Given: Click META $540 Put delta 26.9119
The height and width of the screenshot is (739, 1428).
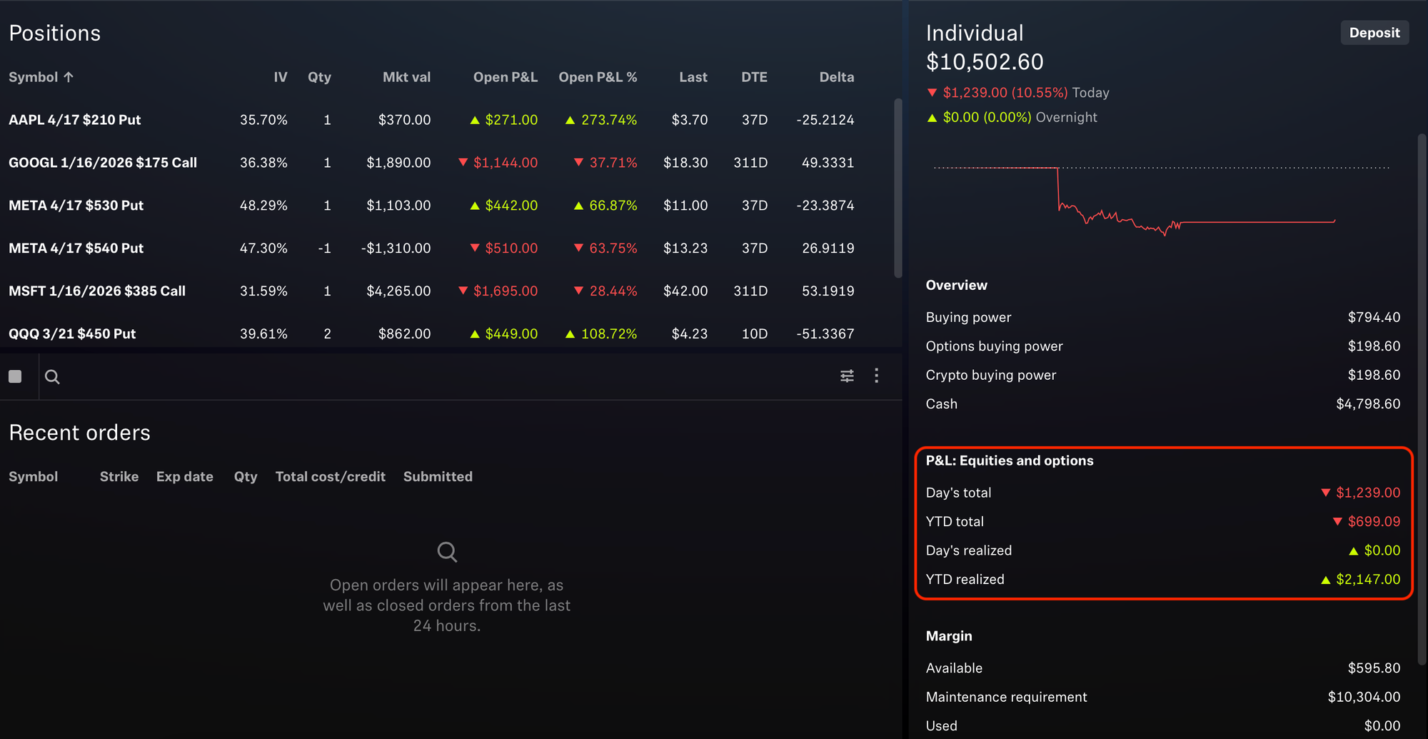Looking at the screenshot, I should click(x=828, y=248).
